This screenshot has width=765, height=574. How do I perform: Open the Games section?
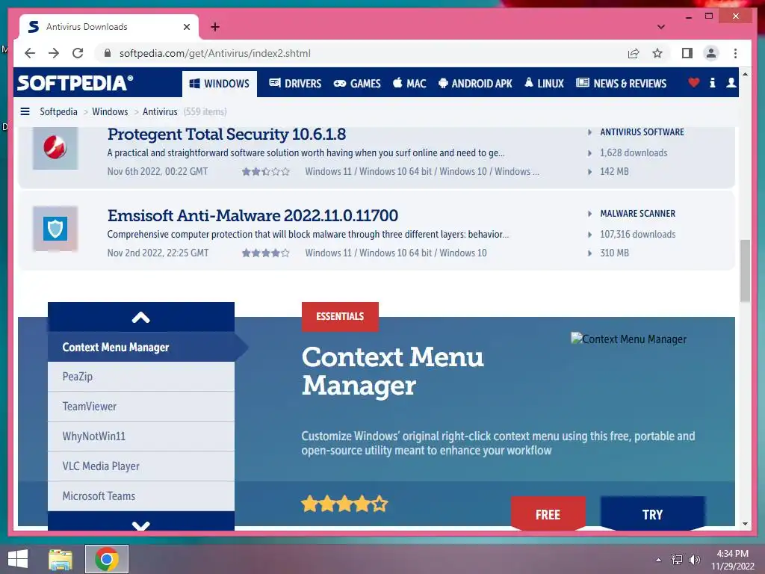[x=356, y=84]
